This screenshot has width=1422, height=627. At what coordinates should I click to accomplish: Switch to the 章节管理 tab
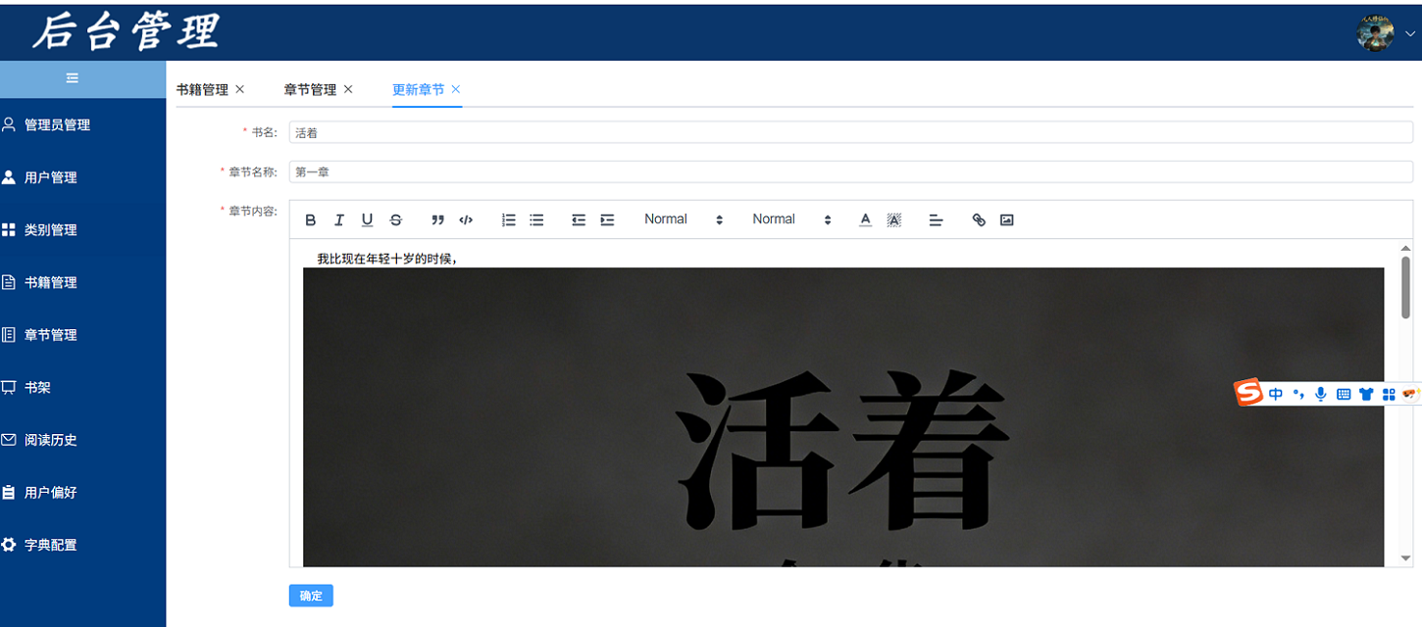point(310,88)
